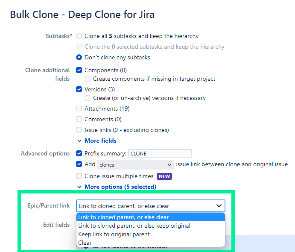The height and width of the screenshot is (252, 295).
Task: Click the Epic/Parent link dropdown box
Action: [151, 206]
